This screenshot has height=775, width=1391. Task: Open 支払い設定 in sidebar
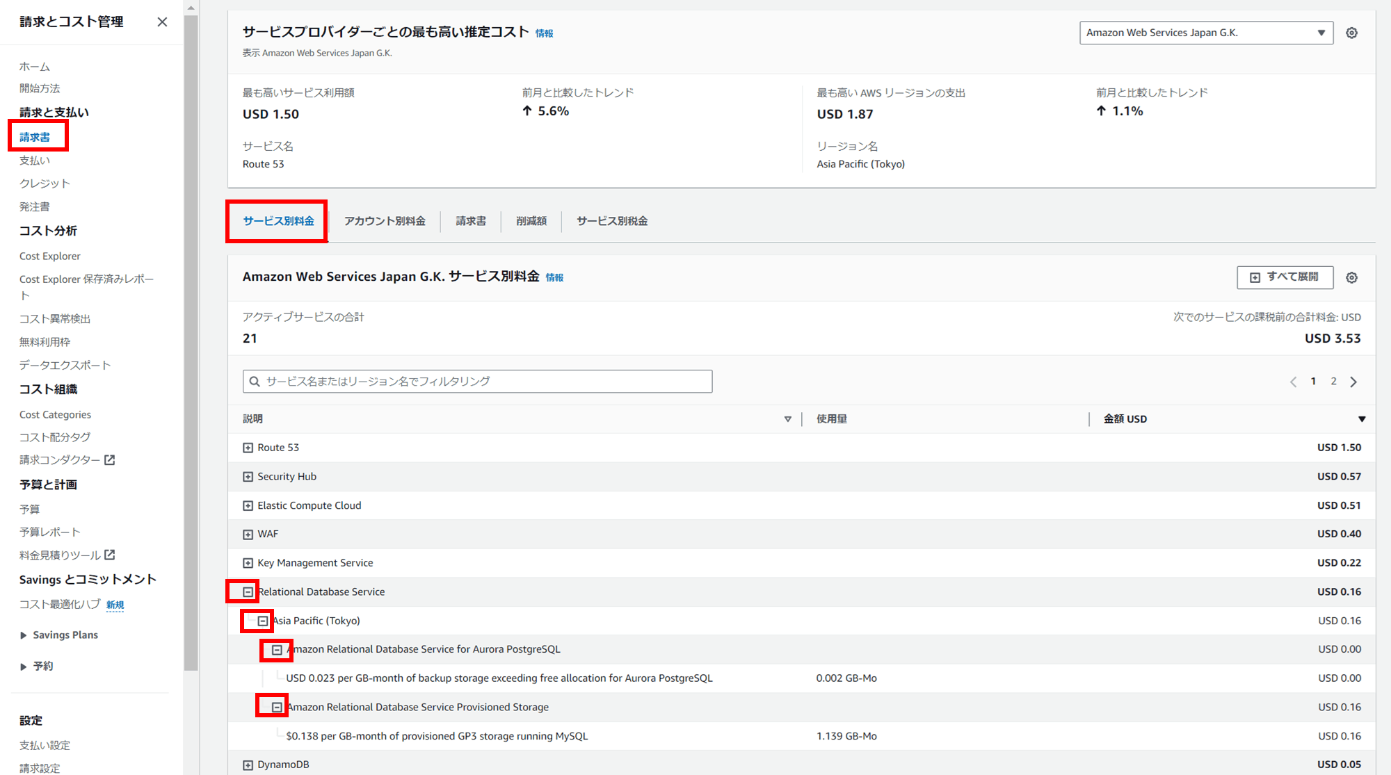(45, 745)
